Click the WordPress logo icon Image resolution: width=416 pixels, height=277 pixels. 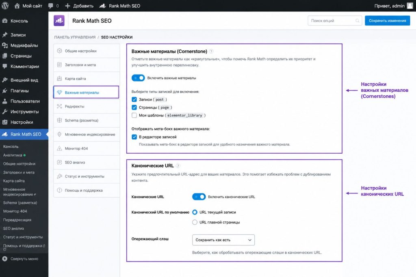[x=5, y=6]
